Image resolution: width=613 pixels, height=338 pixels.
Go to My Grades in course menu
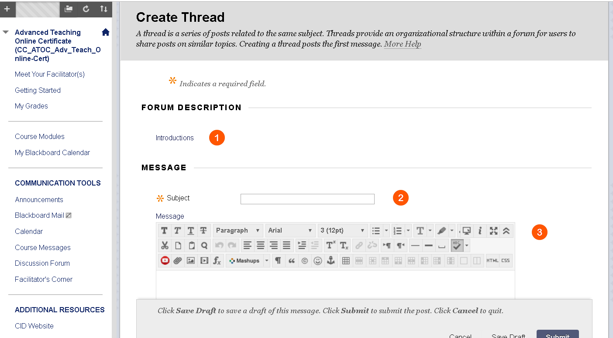click(x=31, y=106)
